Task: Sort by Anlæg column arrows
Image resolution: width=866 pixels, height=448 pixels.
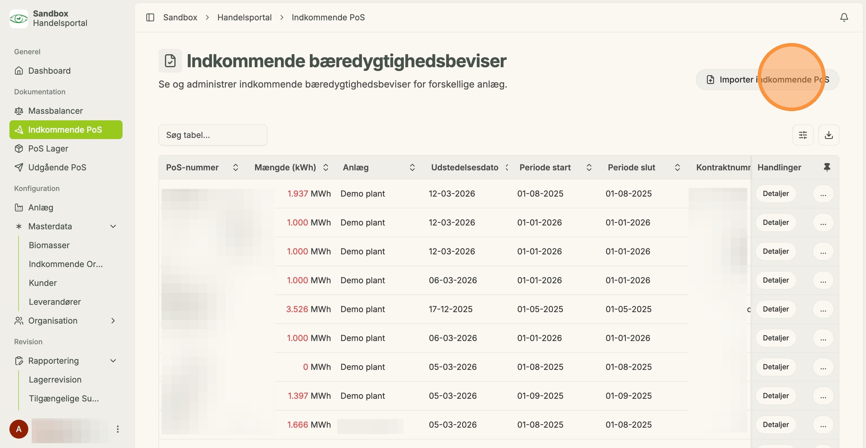Action: click(412, 167)
